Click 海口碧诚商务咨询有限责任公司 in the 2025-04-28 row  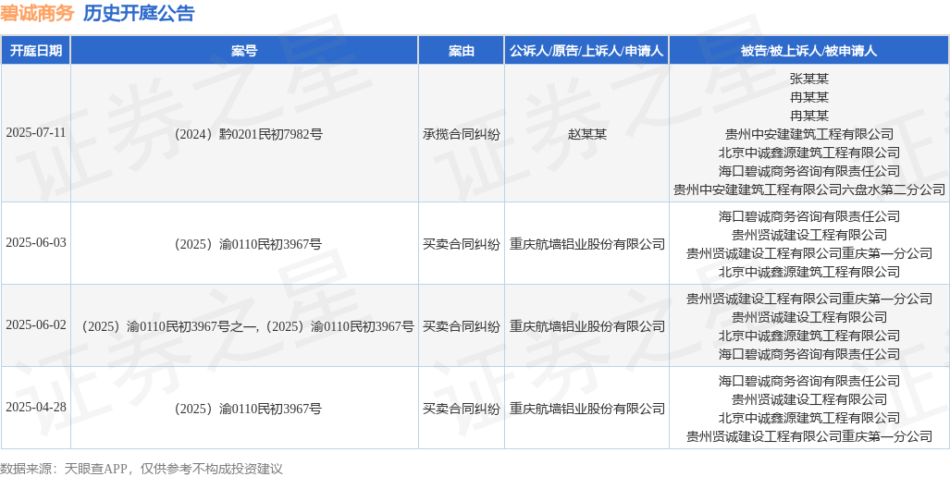(808, 381)
